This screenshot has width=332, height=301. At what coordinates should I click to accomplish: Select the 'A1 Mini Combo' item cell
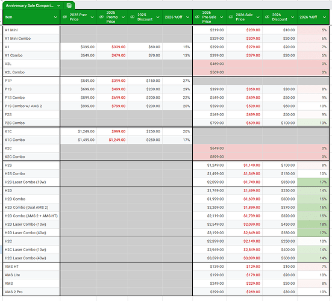click(31, 39)
